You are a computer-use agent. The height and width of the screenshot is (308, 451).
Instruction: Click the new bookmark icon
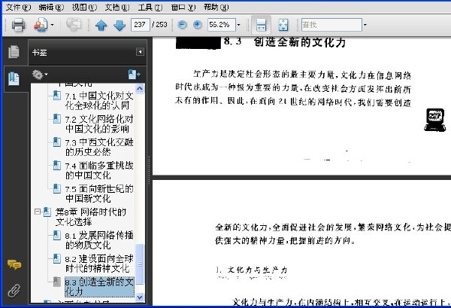tap(134, 75)
